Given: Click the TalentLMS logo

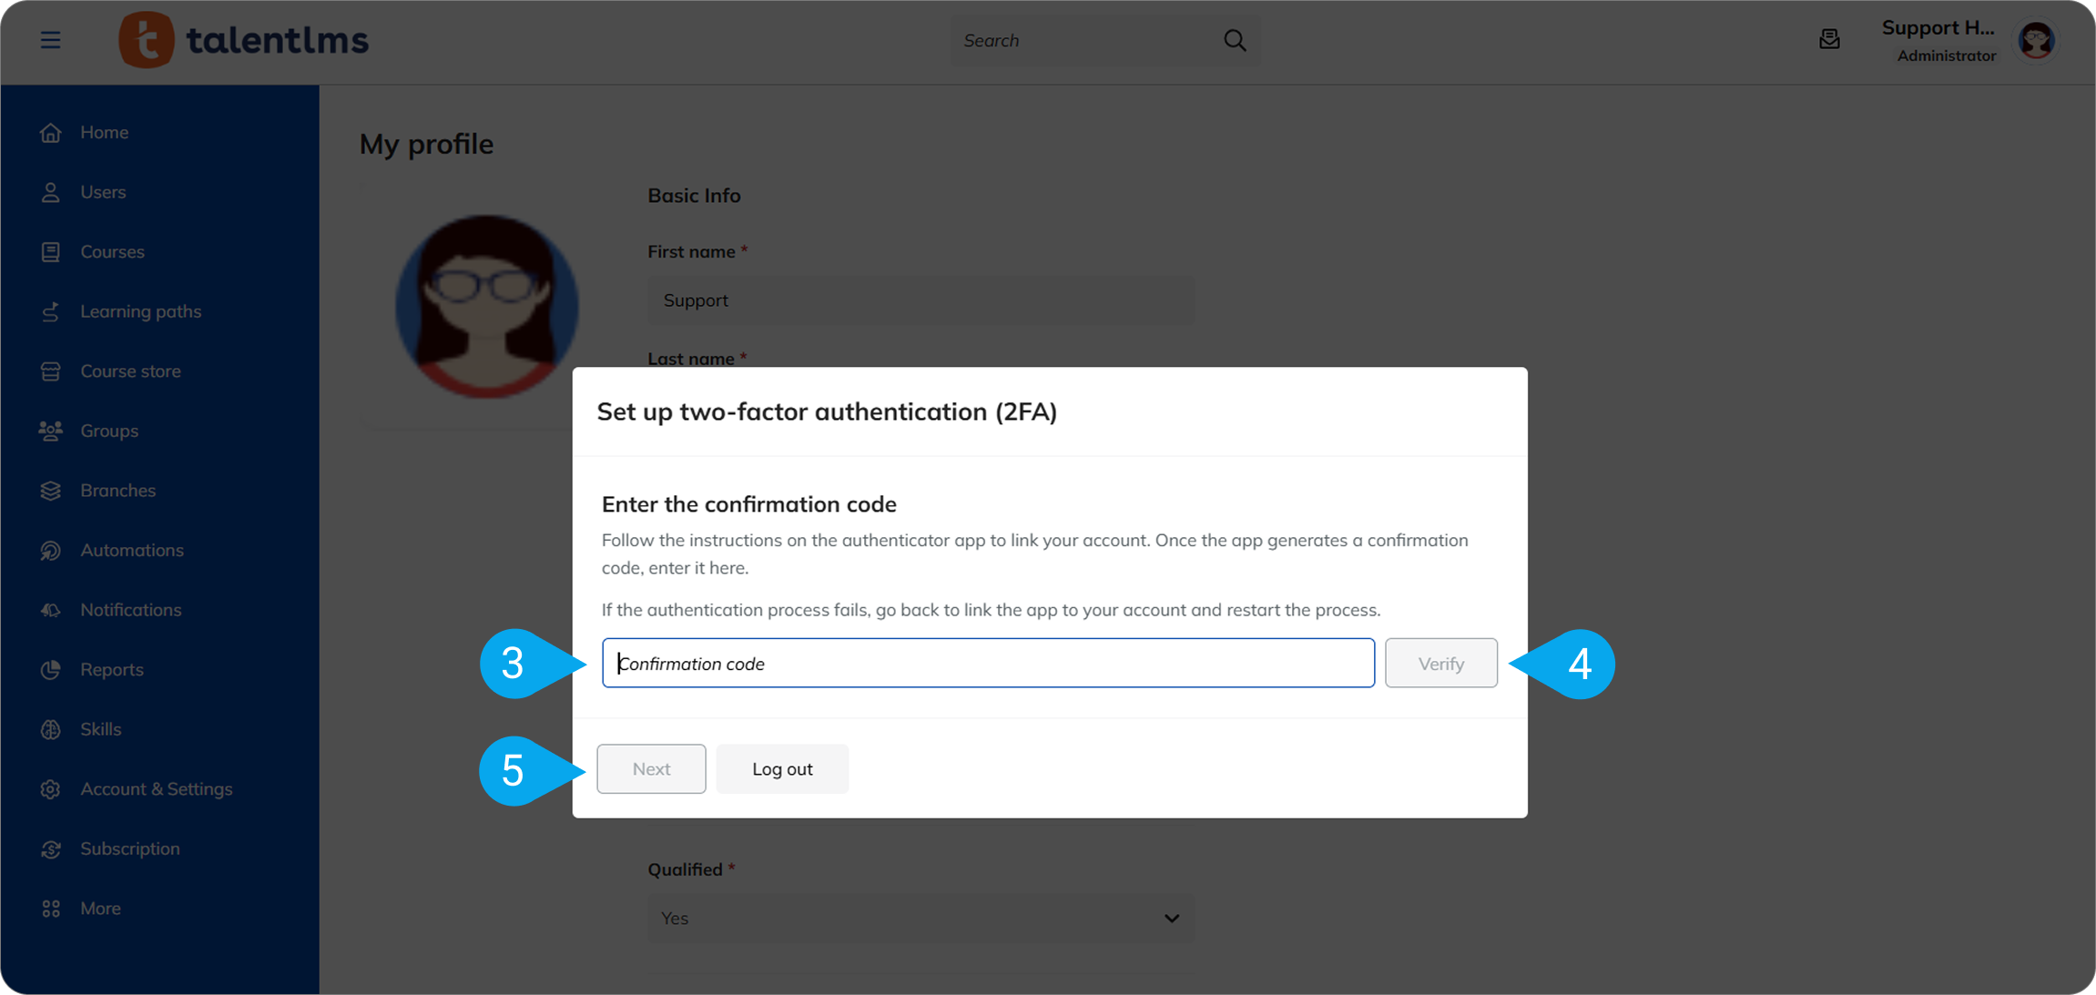Looking at the screenshot, I should 244,40.
